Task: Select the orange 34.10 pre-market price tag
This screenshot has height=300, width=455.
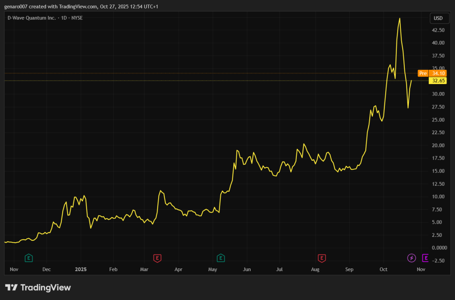Action: click(x=439, y=73)
